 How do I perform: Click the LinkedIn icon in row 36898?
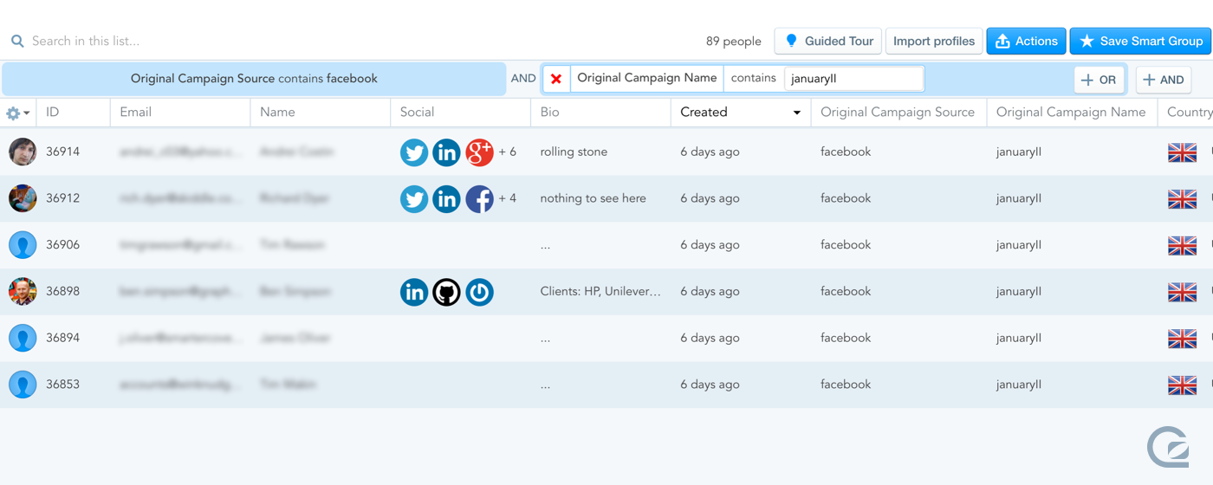(414, 293)
